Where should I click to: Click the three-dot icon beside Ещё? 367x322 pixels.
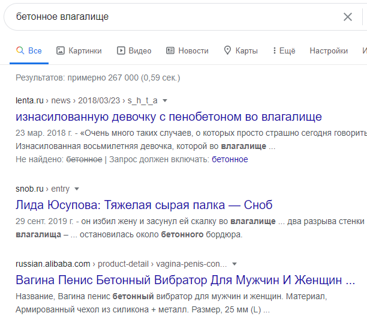point(274,50)
